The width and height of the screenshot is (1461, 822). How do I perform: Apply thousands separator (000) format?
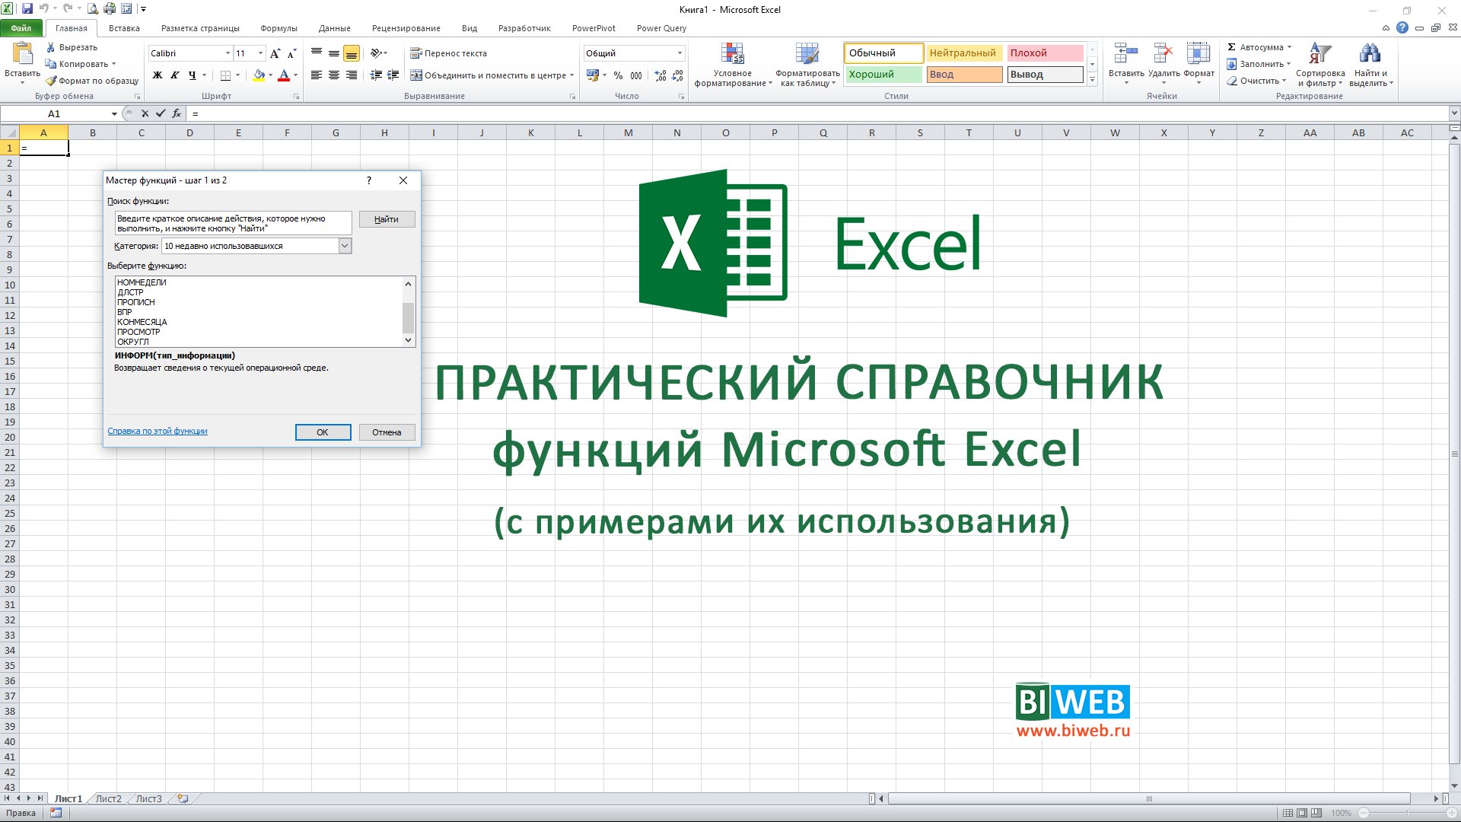pos(636,75)
